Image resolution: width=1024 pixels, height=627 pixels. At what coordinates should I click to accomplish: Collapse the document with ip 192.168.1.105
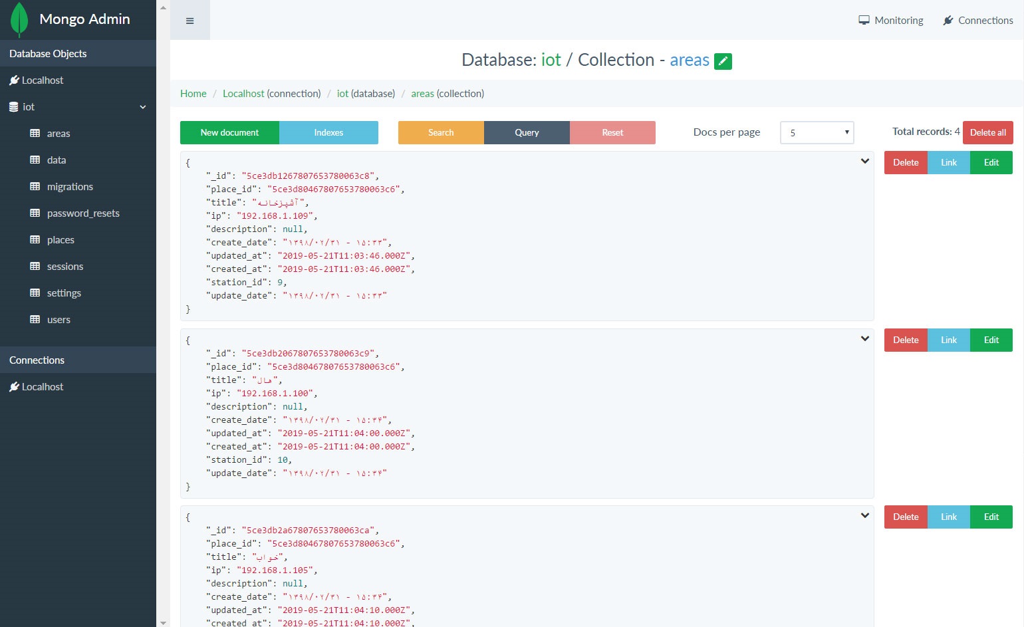click(865, 515)
